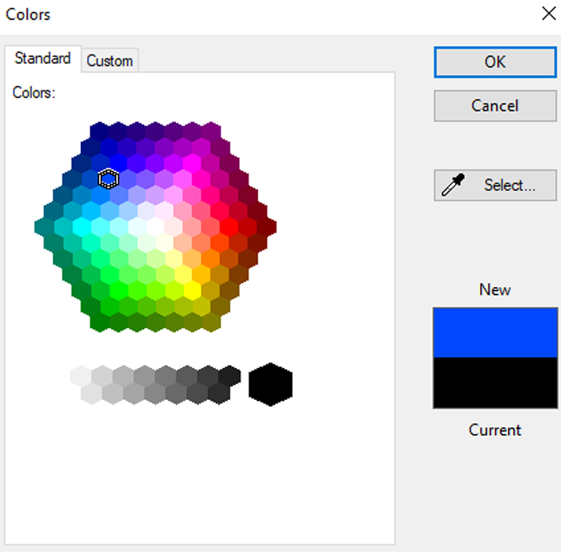561x552 pixels.
Task: Click the black Current color preview
Action: click(x=495, y=383)
